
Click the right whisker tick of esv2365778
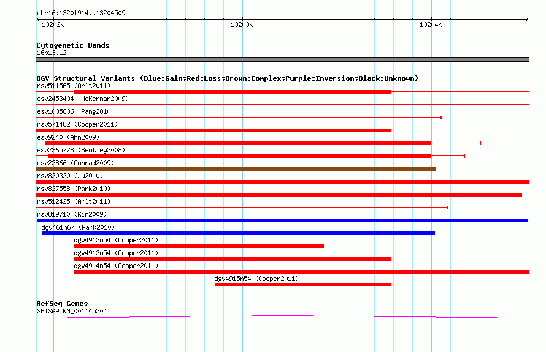pos(464,156)
